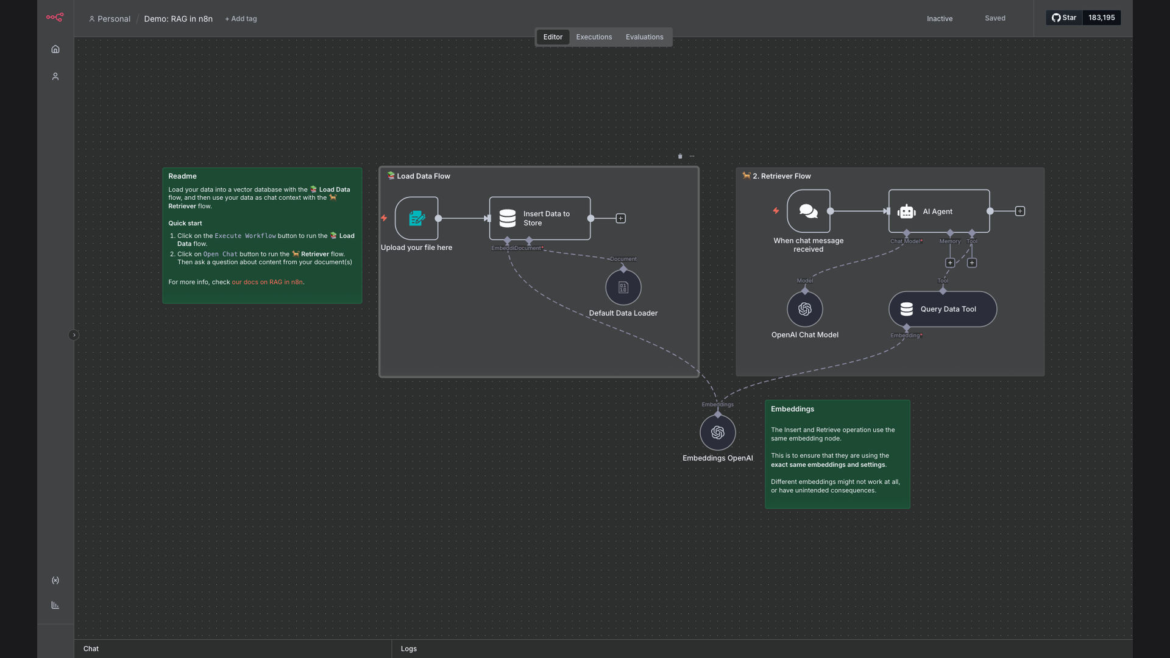Click the Chat Model connector on AI Agent

click(x=907, y=233)
